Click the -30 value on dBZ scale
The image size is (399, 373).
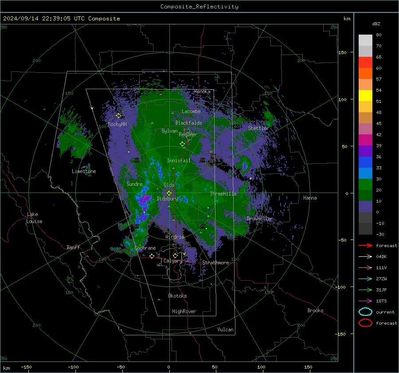click(x=380, y=234)
